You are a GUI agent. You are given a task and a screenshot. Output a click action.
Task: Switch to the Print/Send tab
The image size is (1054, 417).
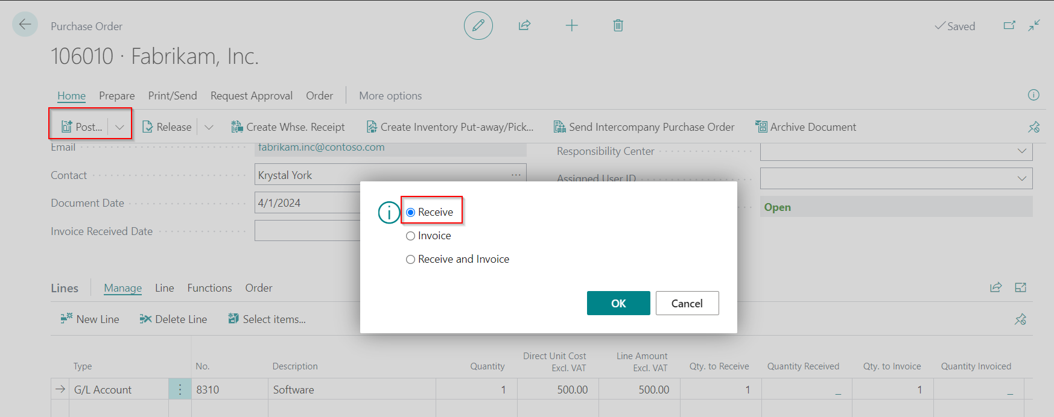point(173,96)
